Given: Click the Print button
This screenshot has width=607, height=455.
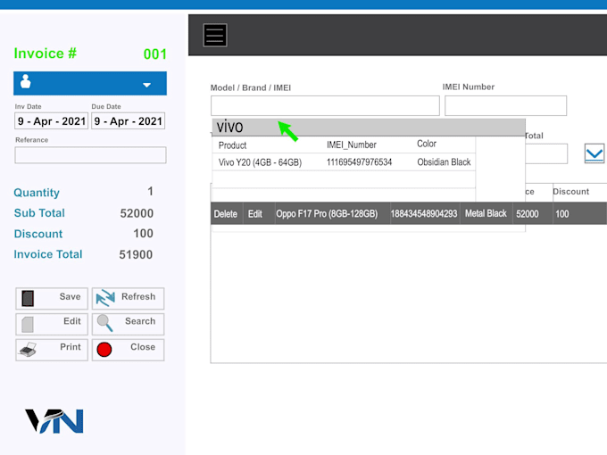Looking at the screenshot, I should (x=52, y=350).
